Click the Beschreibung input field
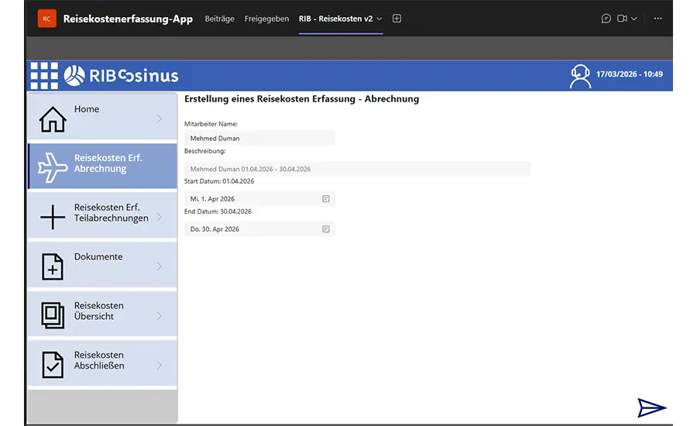The height and width of the screenshot is (426, 697). pos(357,169)
